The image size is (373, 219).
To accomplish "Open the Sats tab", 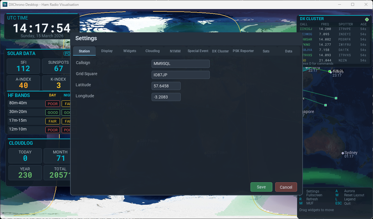I will [x=266, y=51].
